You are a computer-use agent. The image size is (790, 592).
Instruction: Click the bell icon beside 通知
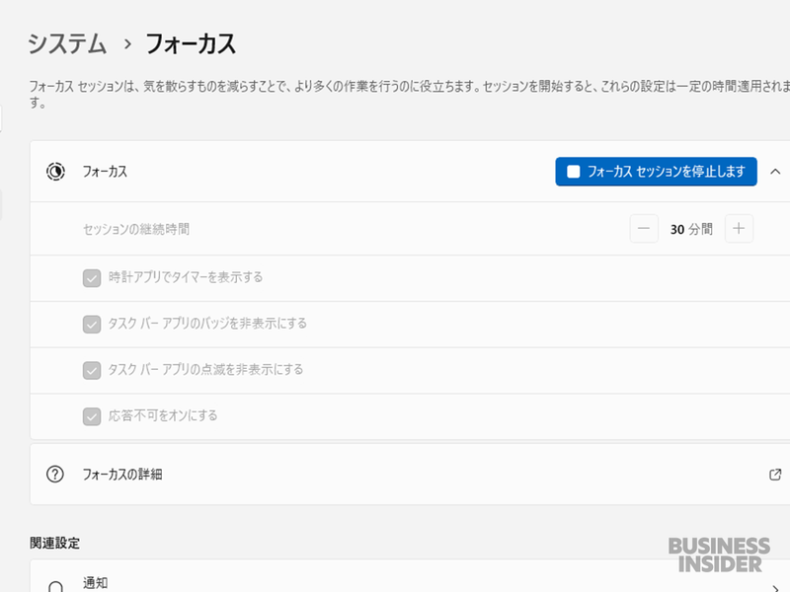click(x=55, y=586)
